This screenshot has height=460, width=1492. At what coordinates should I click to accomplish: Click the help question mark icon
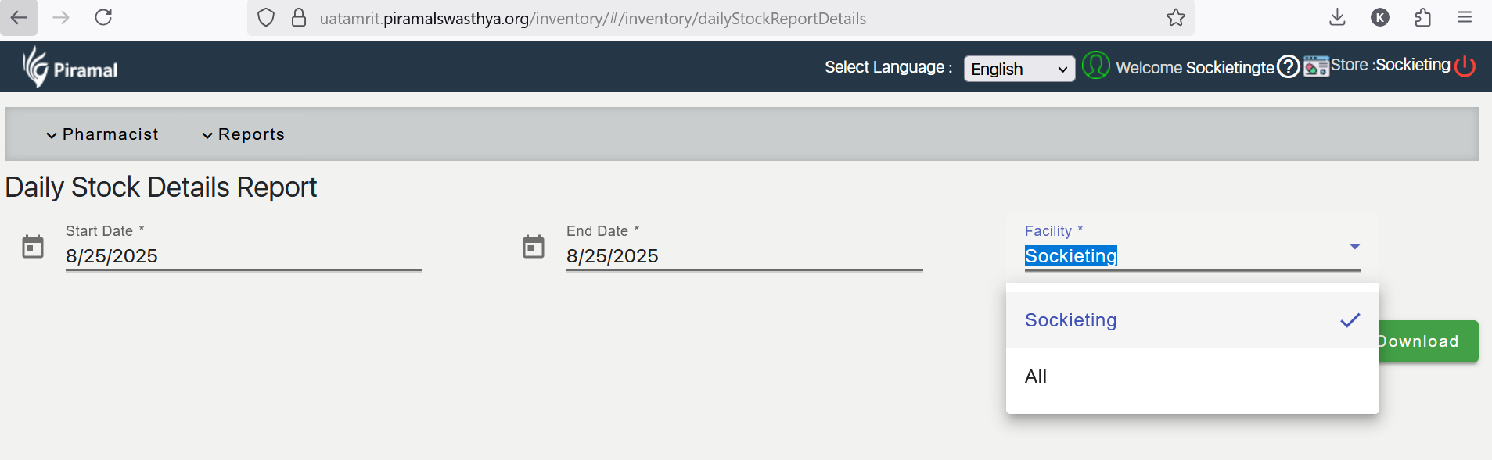coord(1288,67)
